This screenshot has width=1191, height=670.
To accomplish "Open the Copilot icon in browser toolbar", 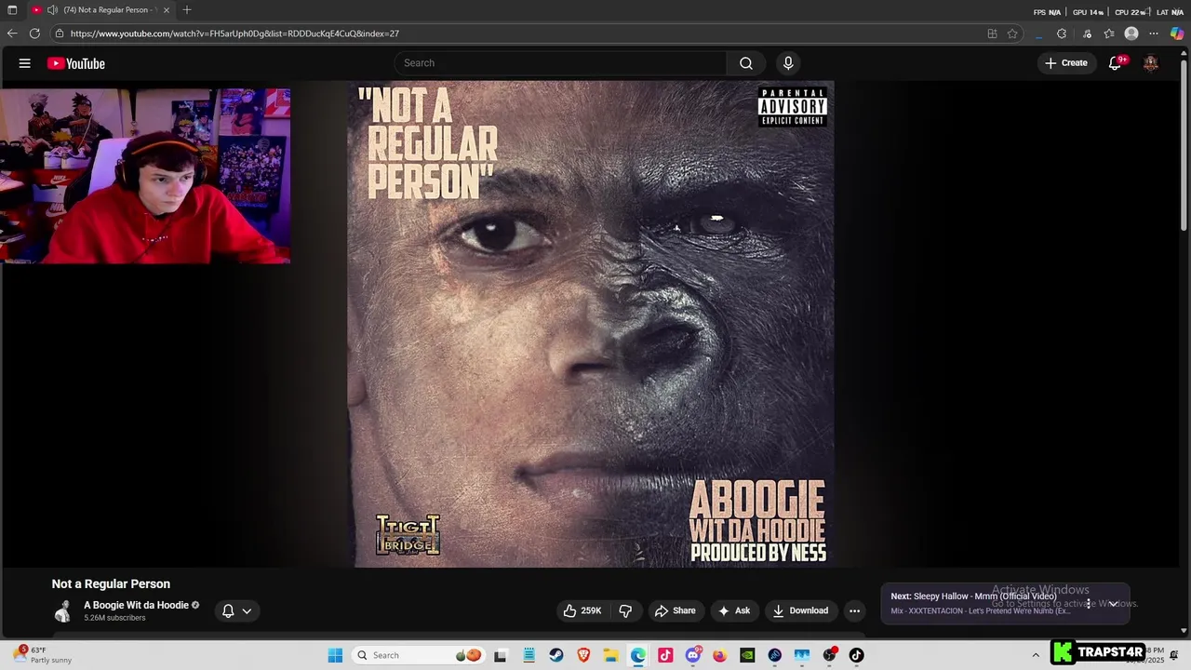I will coord(1177,33).
